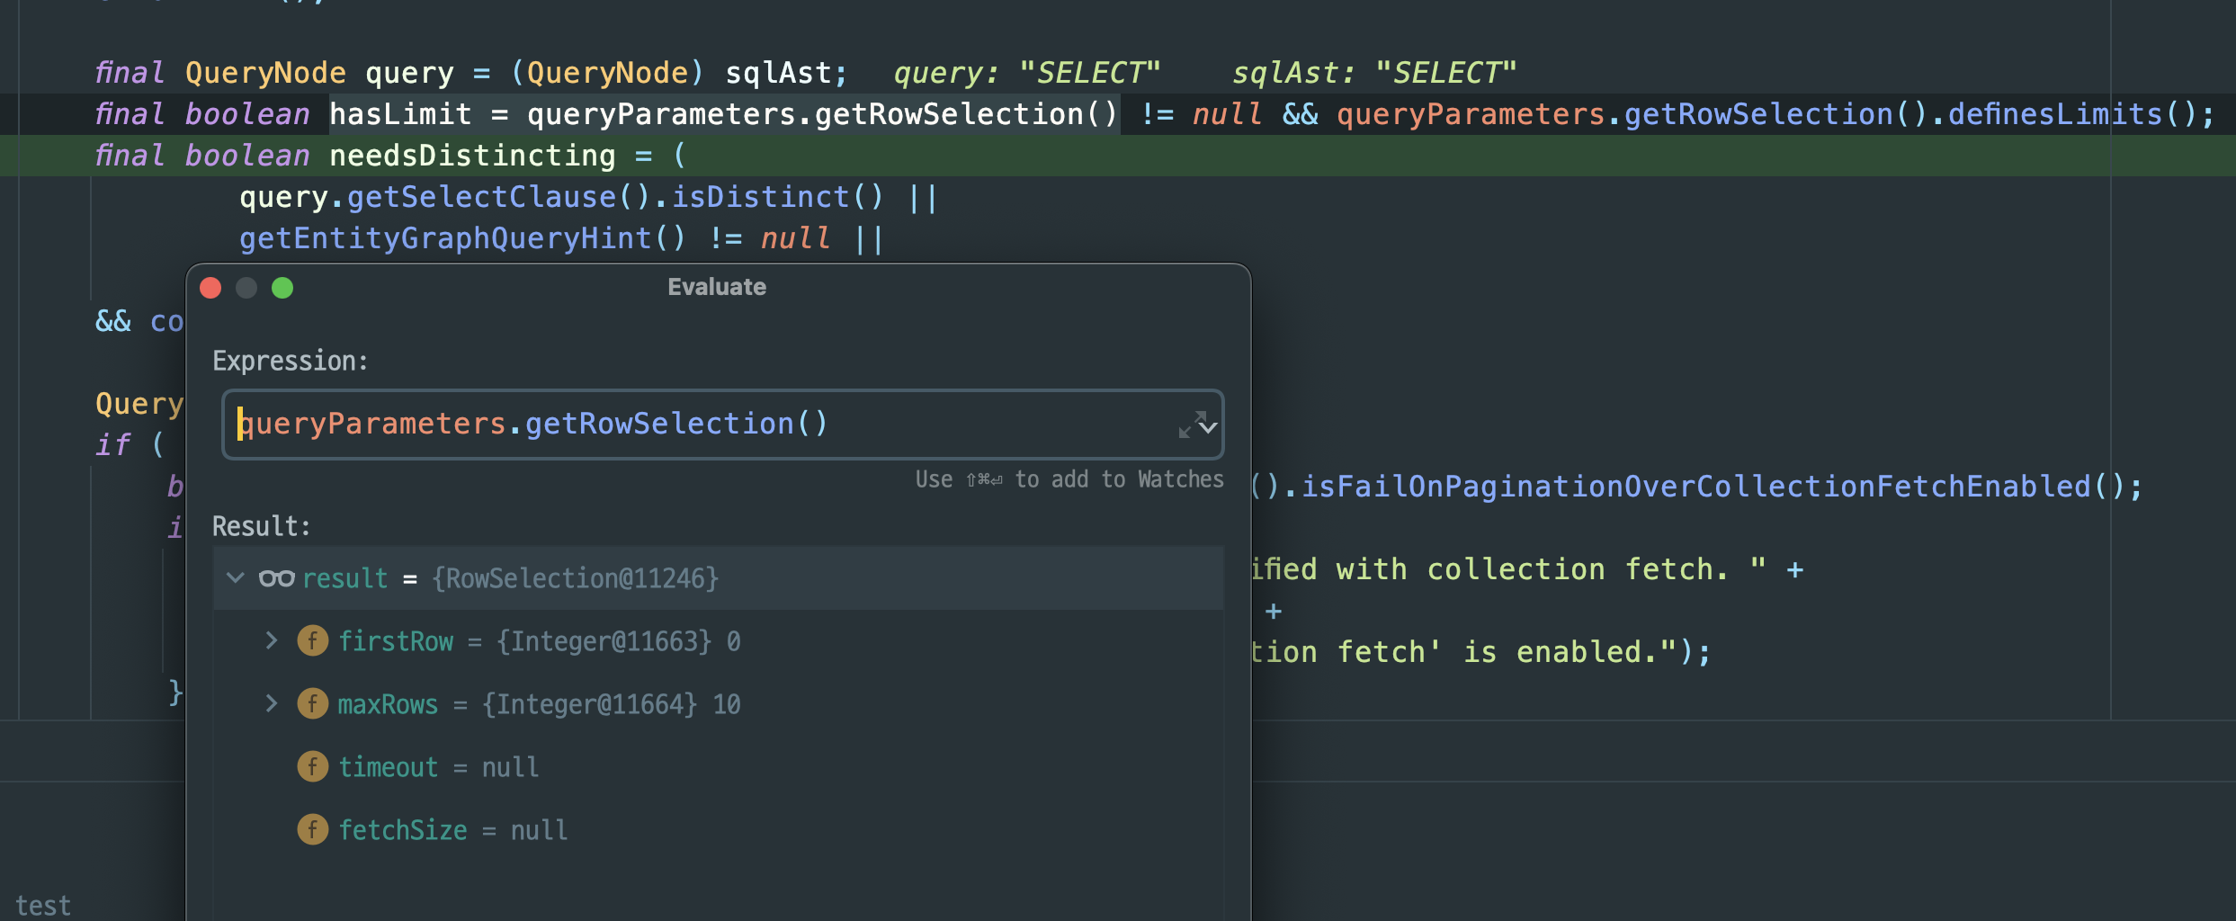Select the 'timeout = null' row
The height and width of the screenshot is (921, 2236).
pos(718,767)
